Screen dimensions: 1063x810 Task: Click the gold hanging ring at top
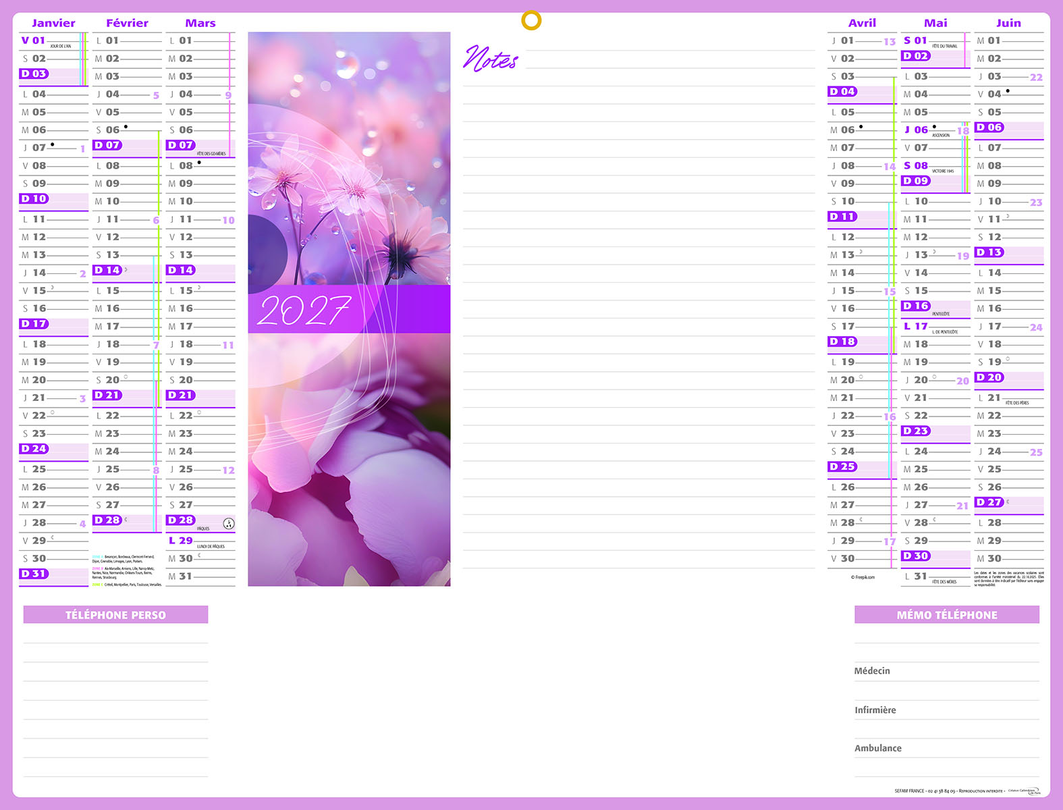[531, 21]
